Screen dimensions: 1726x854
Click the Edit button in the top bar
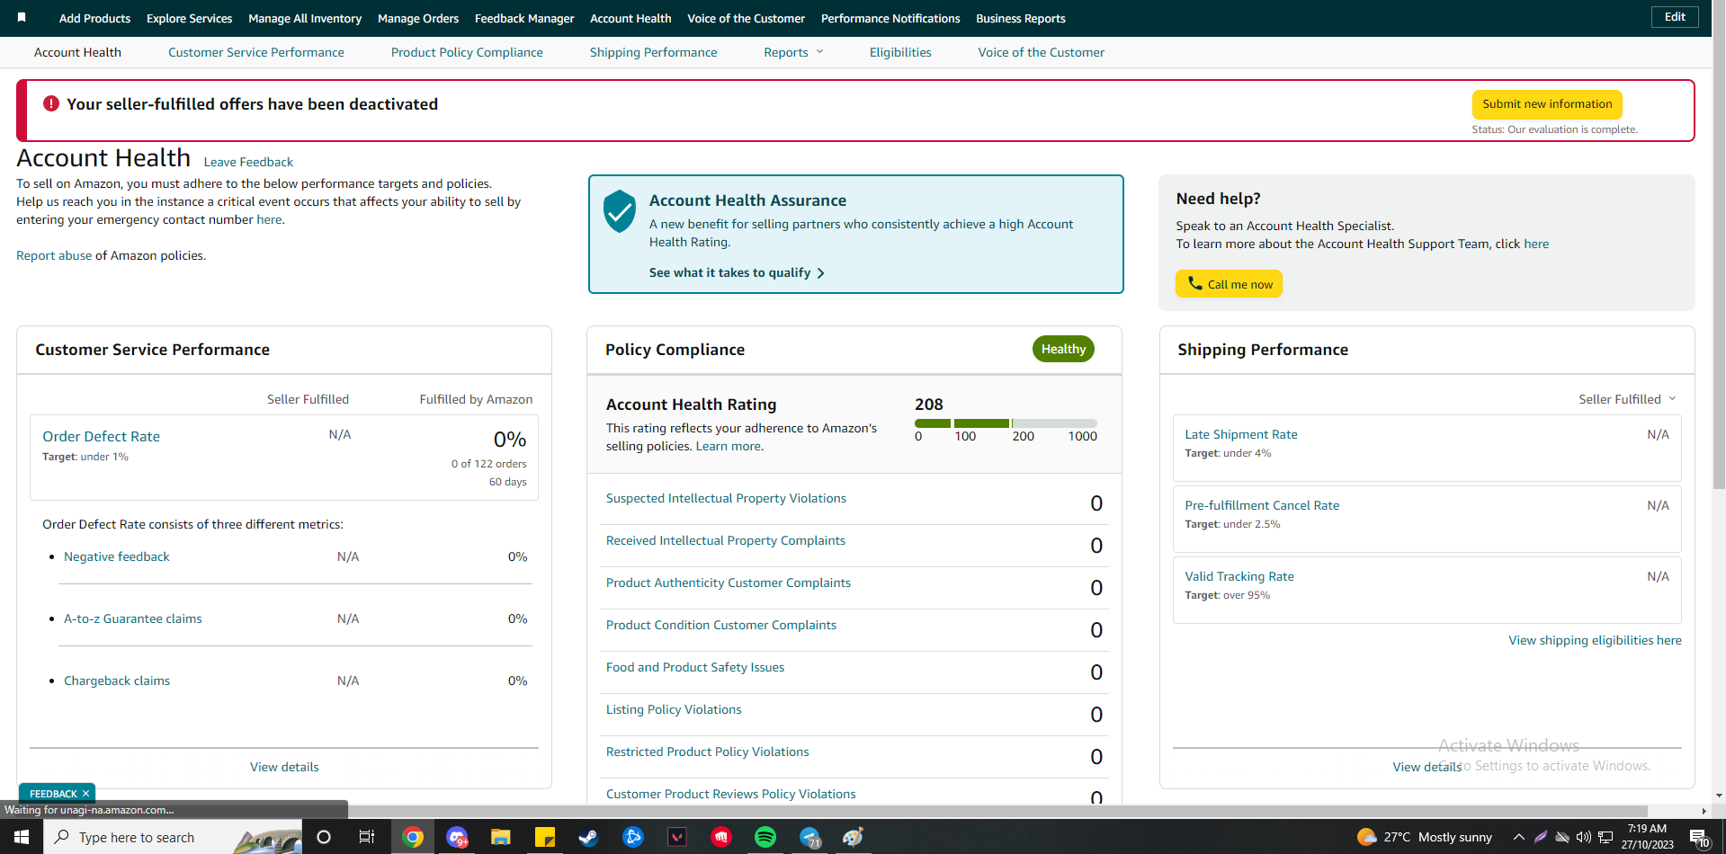[1675, 17]
